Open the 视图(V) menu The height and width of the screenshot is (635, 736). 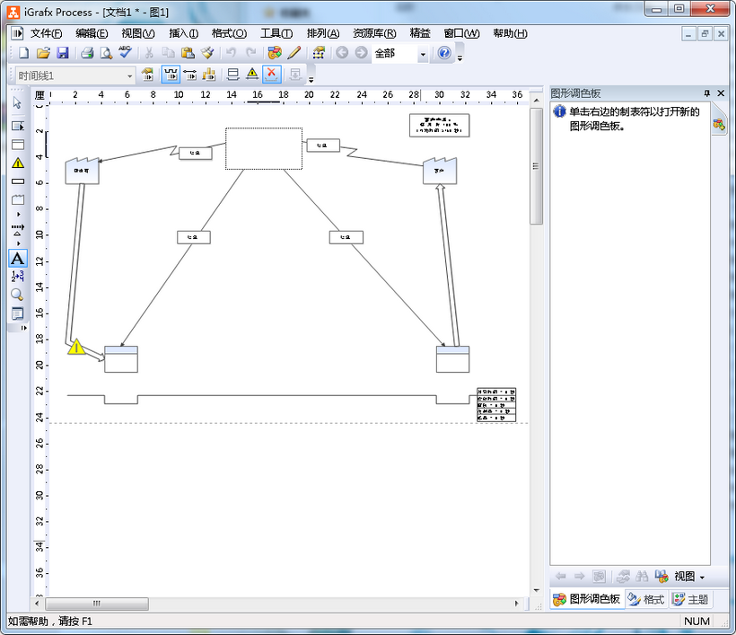pyautogui.click(x=138, y=33)
